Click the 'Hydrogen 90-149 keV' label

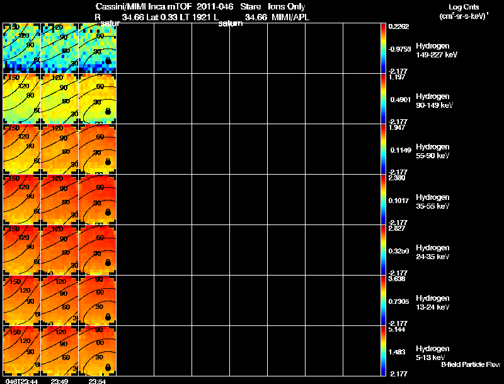435,101
